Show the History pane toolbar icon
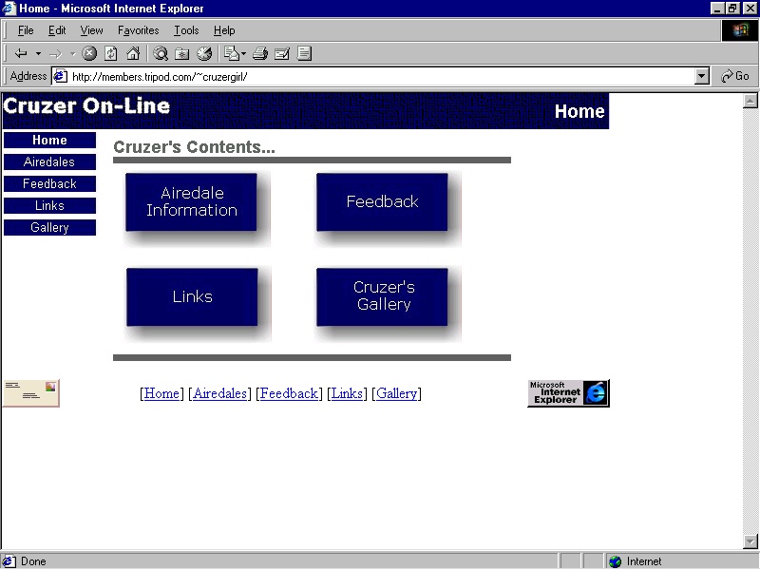 coord(204,53)
